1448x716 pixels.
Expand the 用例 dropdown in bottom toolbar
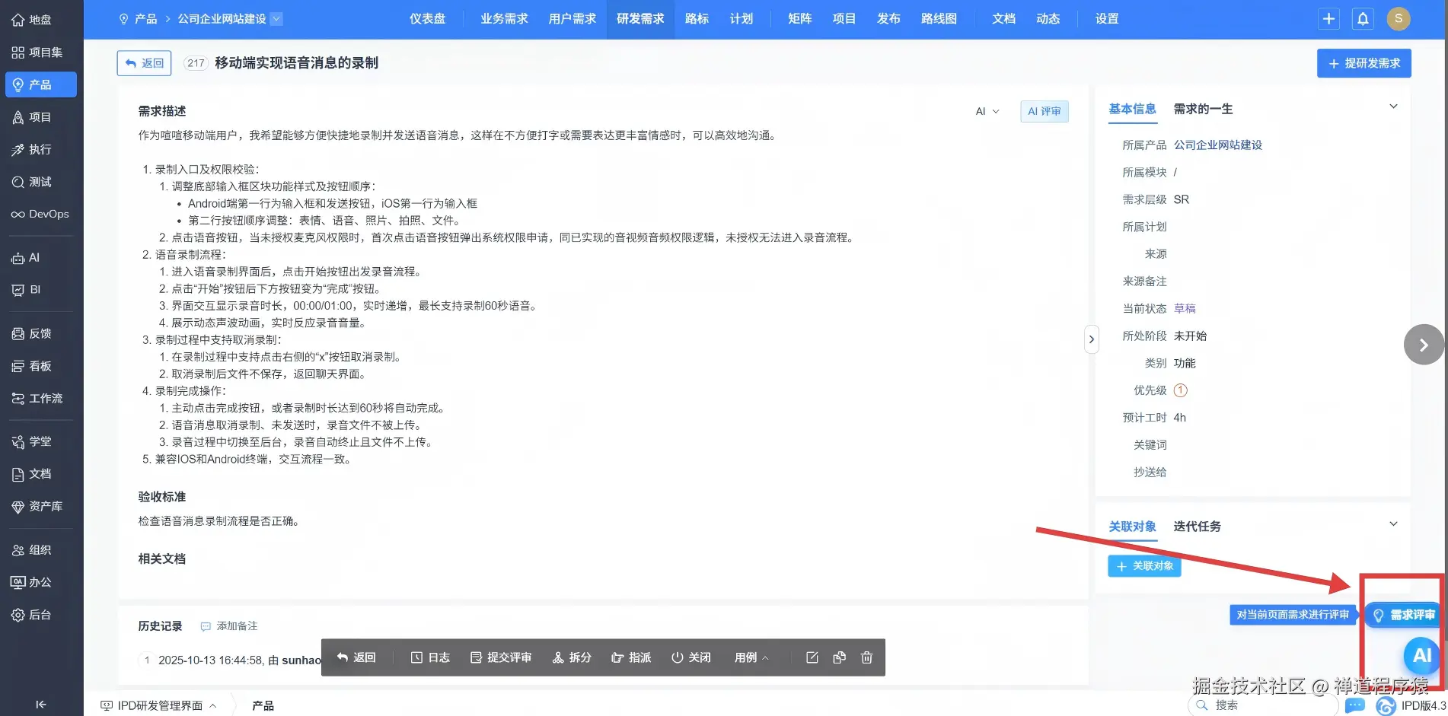751,657
